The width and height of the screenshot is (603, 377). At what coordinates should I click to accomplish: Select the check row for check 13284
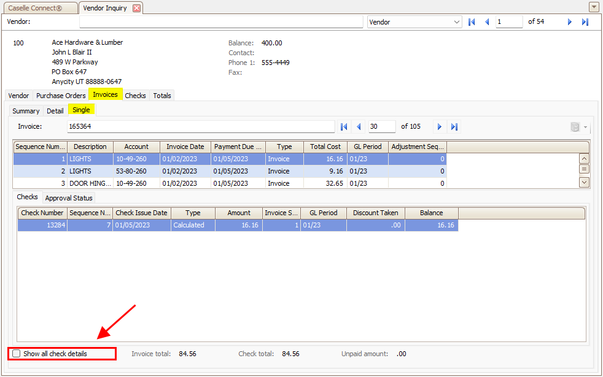(x=184, y=225)
